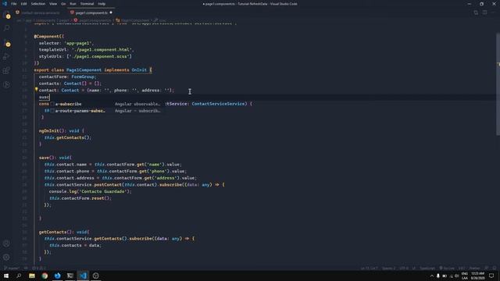
Task: Click on '@Component' decorator
Action: (x=47, y=37)
